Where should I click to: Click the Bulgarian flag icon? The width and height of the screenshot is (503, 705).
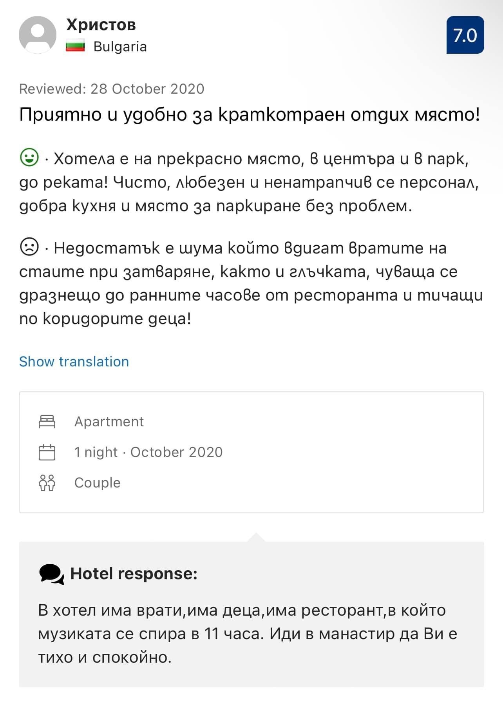(x=75, y=46)
